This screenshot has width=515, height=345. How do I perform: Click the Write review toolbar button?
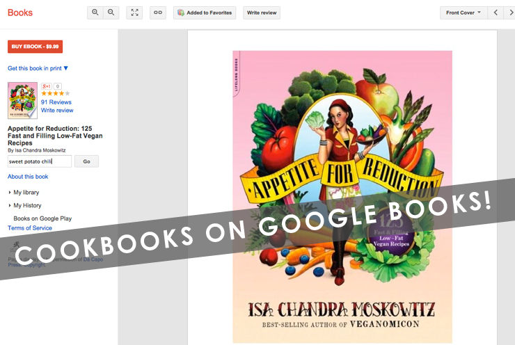(x=262, y=13)
